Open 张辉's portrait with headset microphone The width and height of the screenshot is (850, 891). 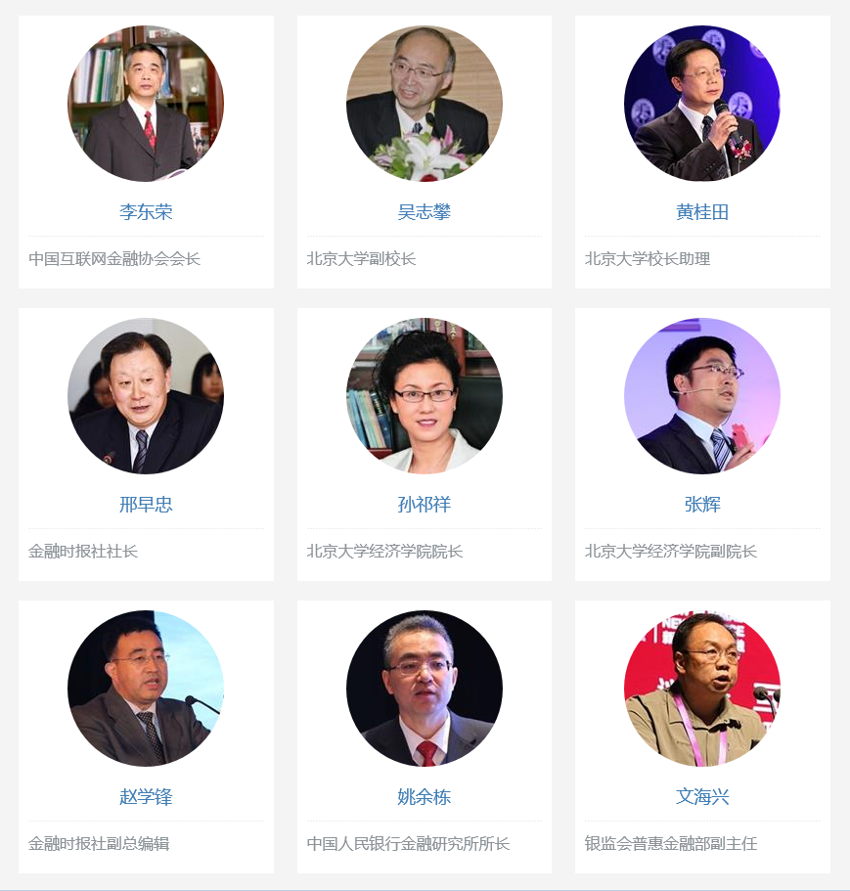[702, 396]
